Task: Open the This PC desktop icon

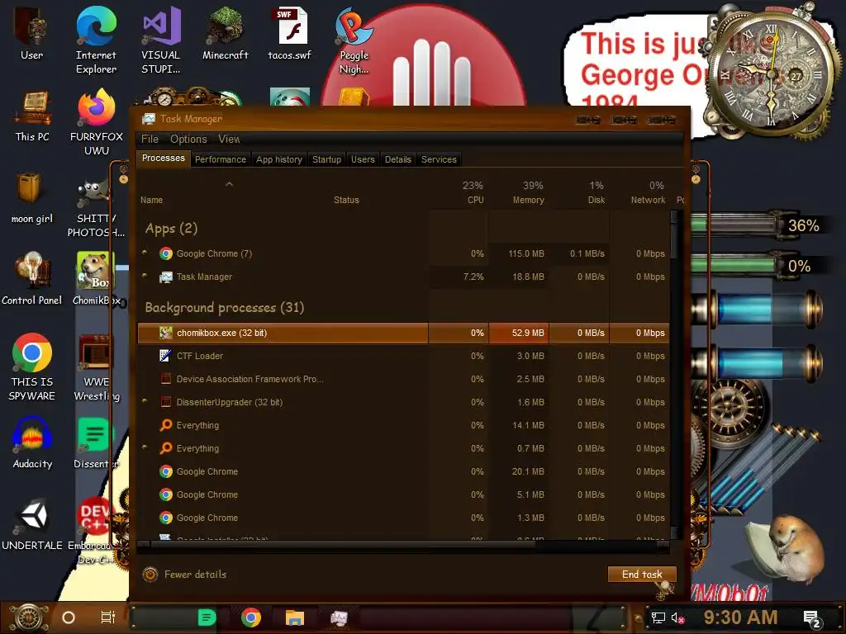Action: pyautogui.click(x=32, y=116)
